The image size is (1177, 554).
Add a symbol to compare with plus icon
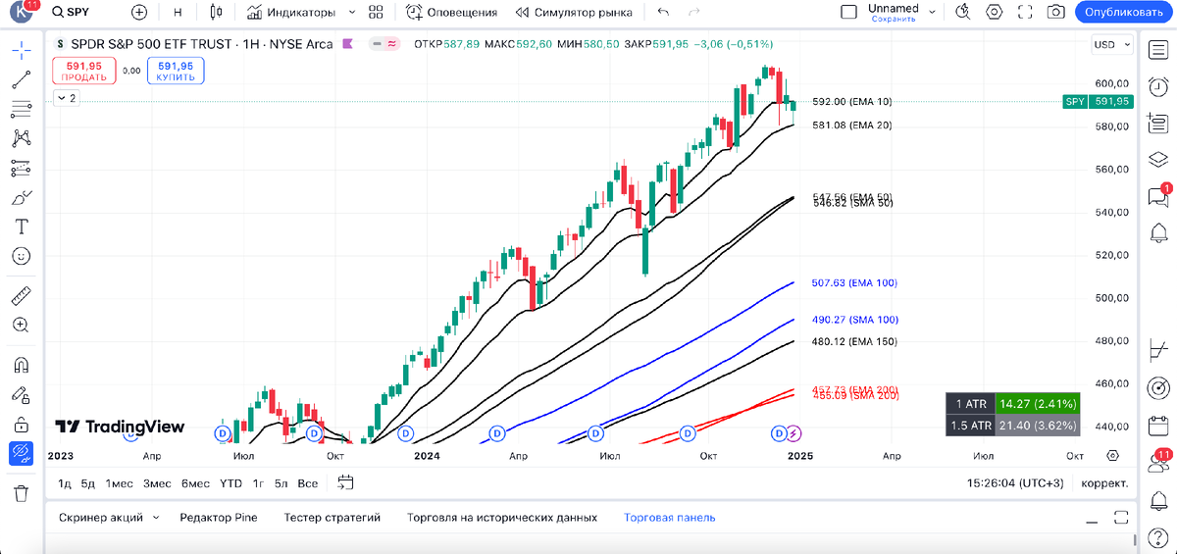pos(139,13)
